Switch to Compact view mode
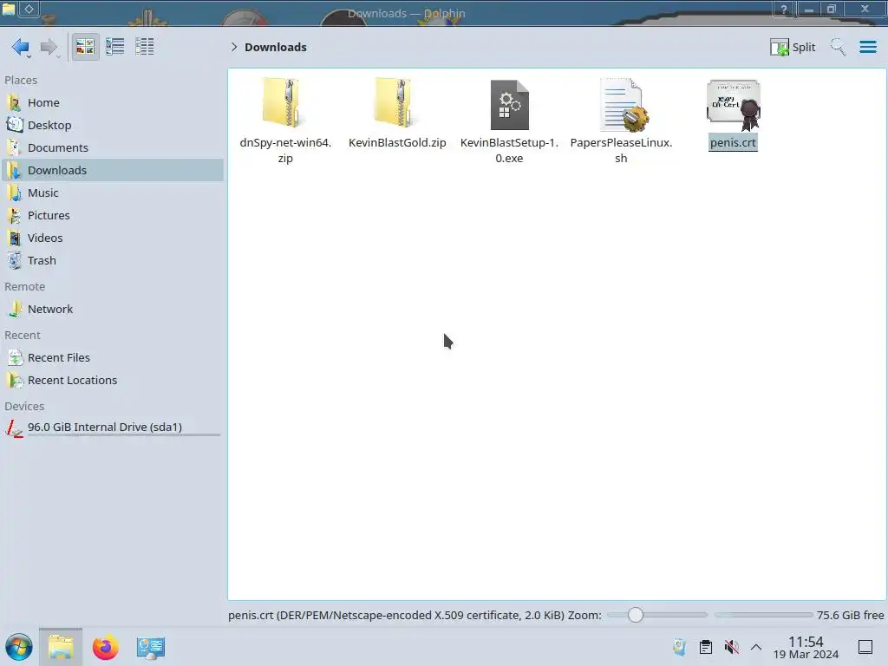This screenshot has width=888, height=666. (115, 47)
